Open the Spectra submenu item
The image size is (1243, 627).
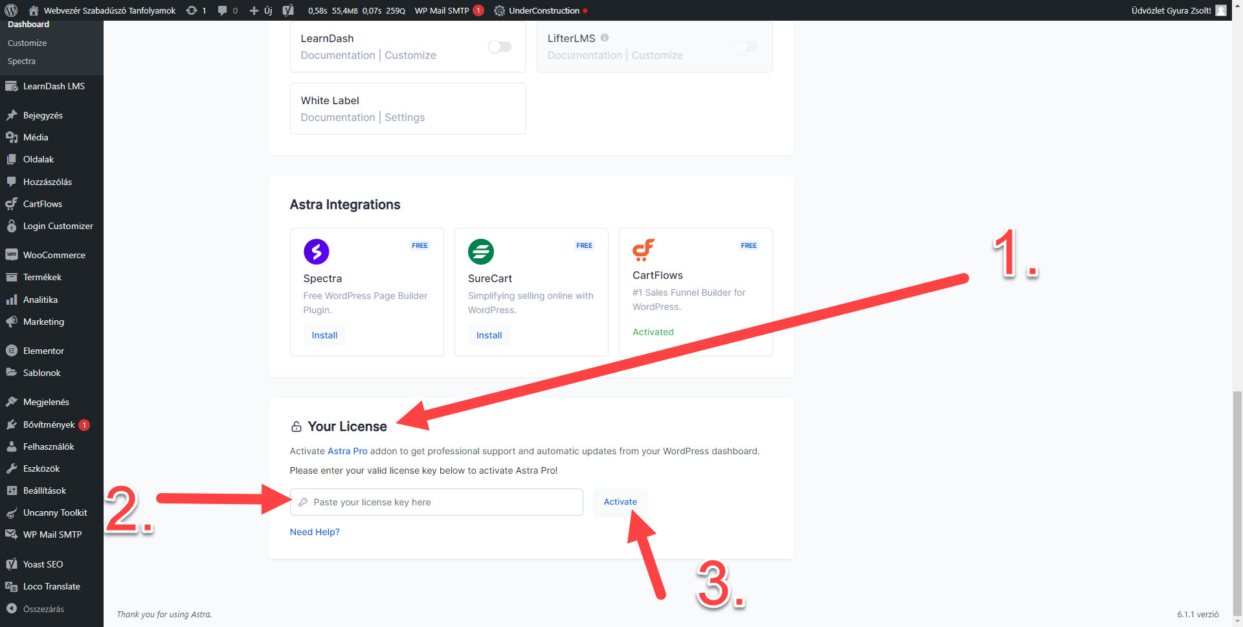point(21,61)
